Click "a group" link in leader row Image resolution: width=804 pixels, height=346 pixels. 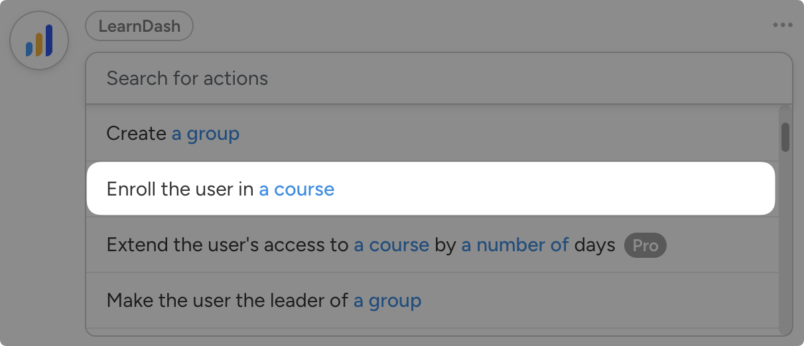[x=387, y=301]
